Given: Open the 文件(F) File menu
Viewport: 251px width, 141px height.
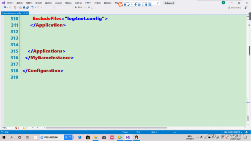Looking at the screenshot, I should tap(10, 3).
